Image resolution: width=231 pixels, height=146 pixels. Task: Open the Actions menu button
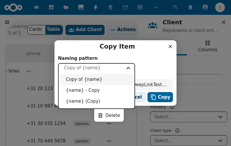coord(123,30)
